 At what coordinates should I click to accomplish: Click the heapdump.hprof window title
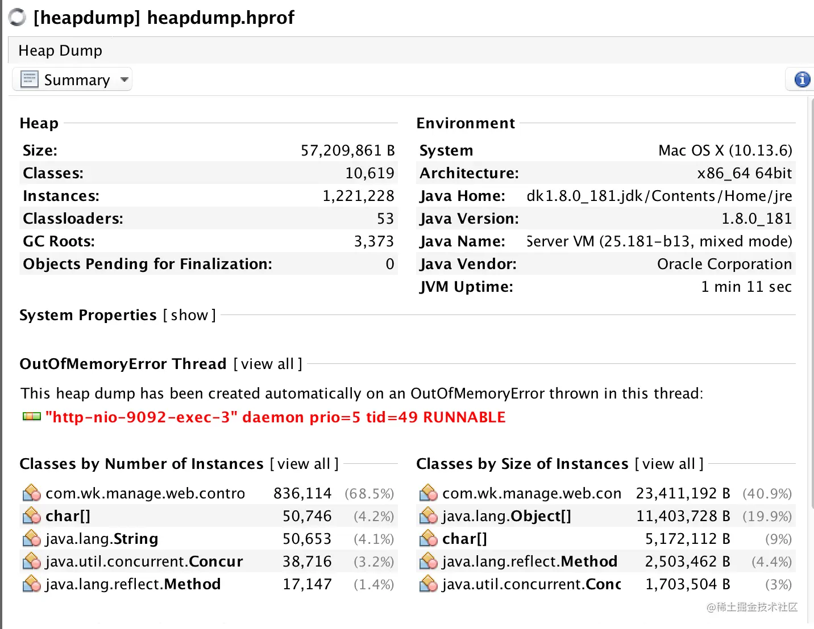(164, 18)
